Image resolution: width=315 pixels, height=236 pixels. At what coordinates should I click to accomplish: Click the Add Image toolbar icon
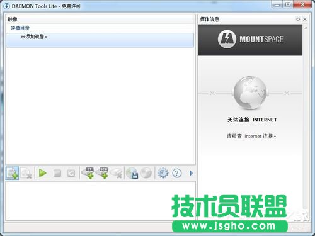point(12,173)
